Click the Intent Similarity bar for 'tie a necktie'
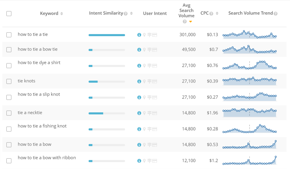Screen dimensions: 290x169 click(x=107, y=113)
